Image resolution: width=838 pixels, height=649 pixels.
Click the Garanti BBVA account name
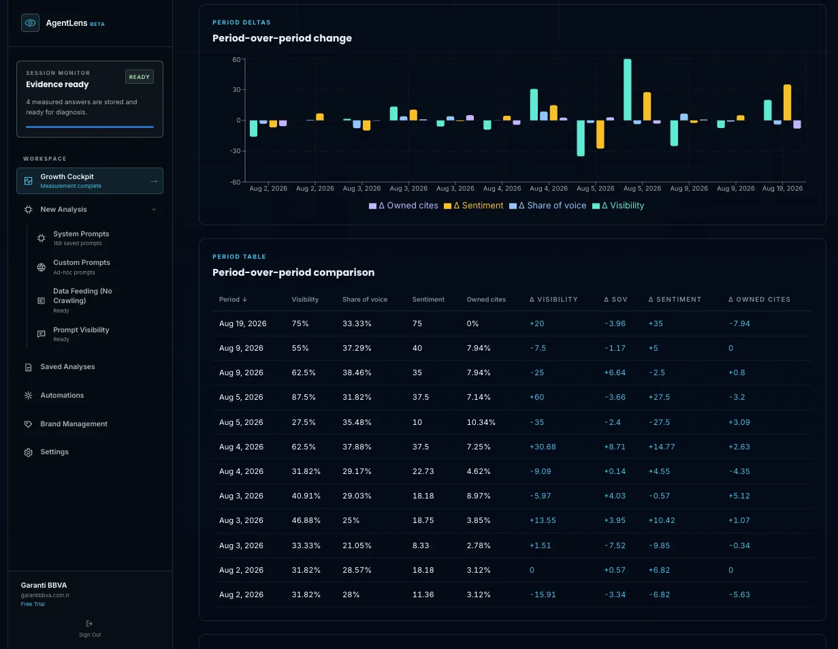(x=44, y=586)
